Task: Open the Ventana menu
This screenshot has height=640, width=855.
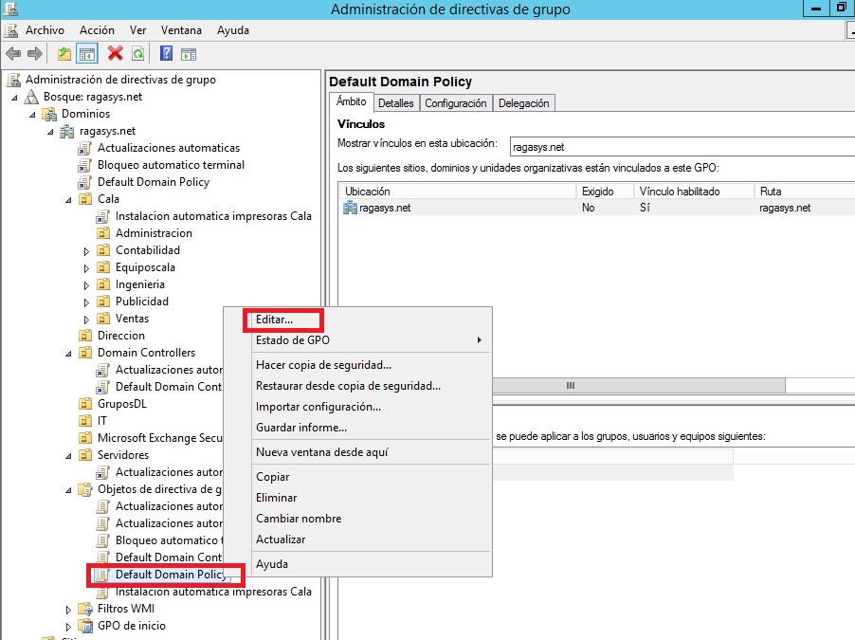Action: [181, 30]
